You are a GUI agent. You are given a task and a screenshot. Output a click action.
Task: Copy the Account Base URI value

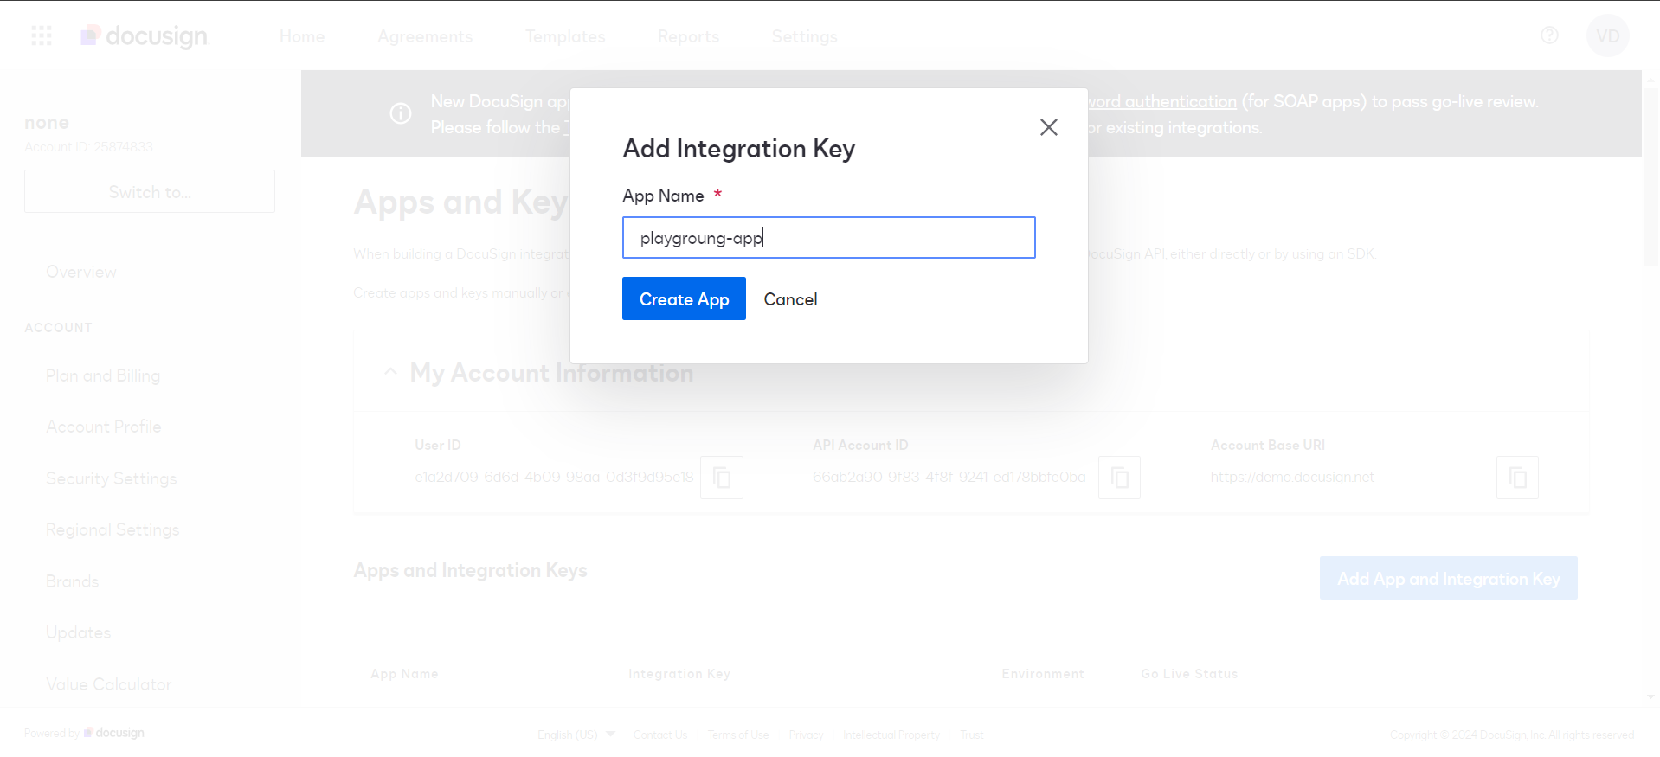pos(1517,478)
